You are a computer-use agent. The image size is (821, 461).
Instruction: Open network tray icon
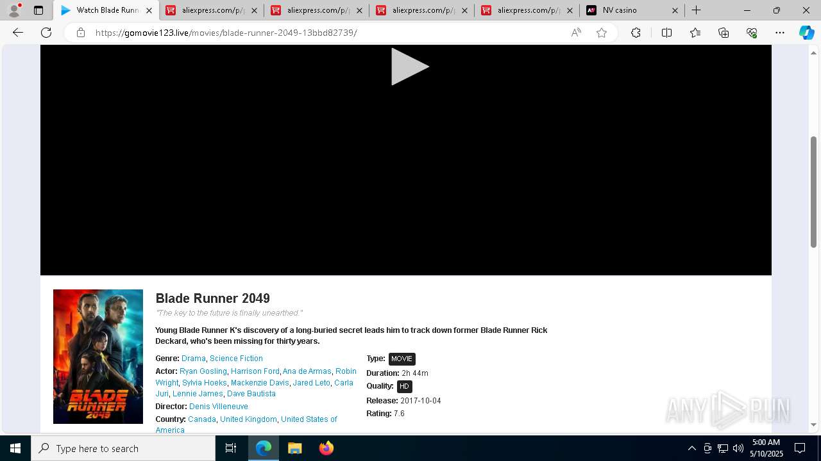tap(722, 448)
